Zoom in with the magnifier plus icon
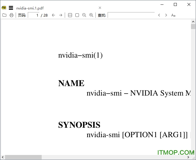The width and height of the screenshot is (196, 160). [91, 15]
